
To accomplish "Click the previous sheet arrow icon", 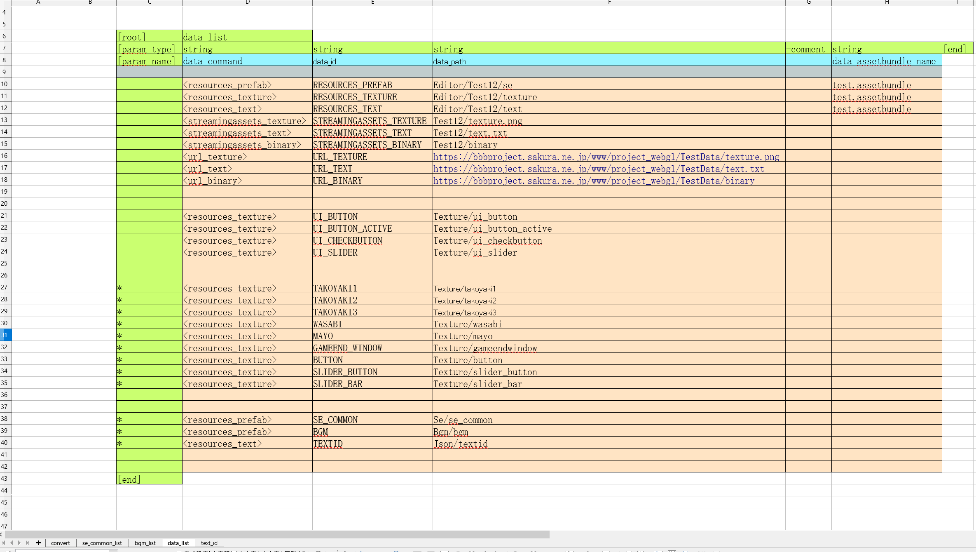I will pos(12,543).
